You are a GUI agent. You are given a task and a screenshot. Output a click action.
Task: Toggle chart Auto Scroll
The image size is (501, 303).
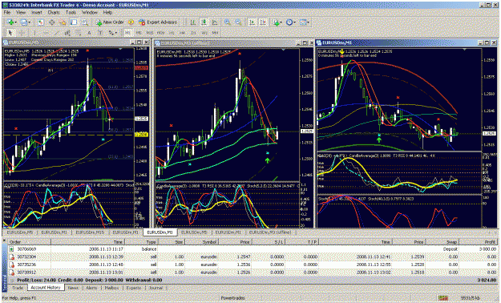(x=253, y=22)
